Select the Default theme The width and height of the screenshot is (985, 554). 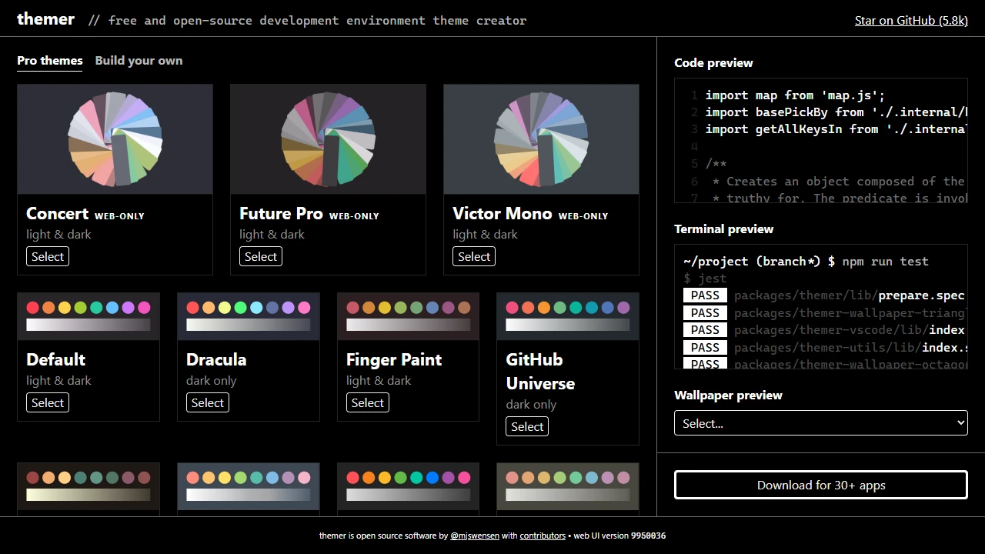click(47, 402)
